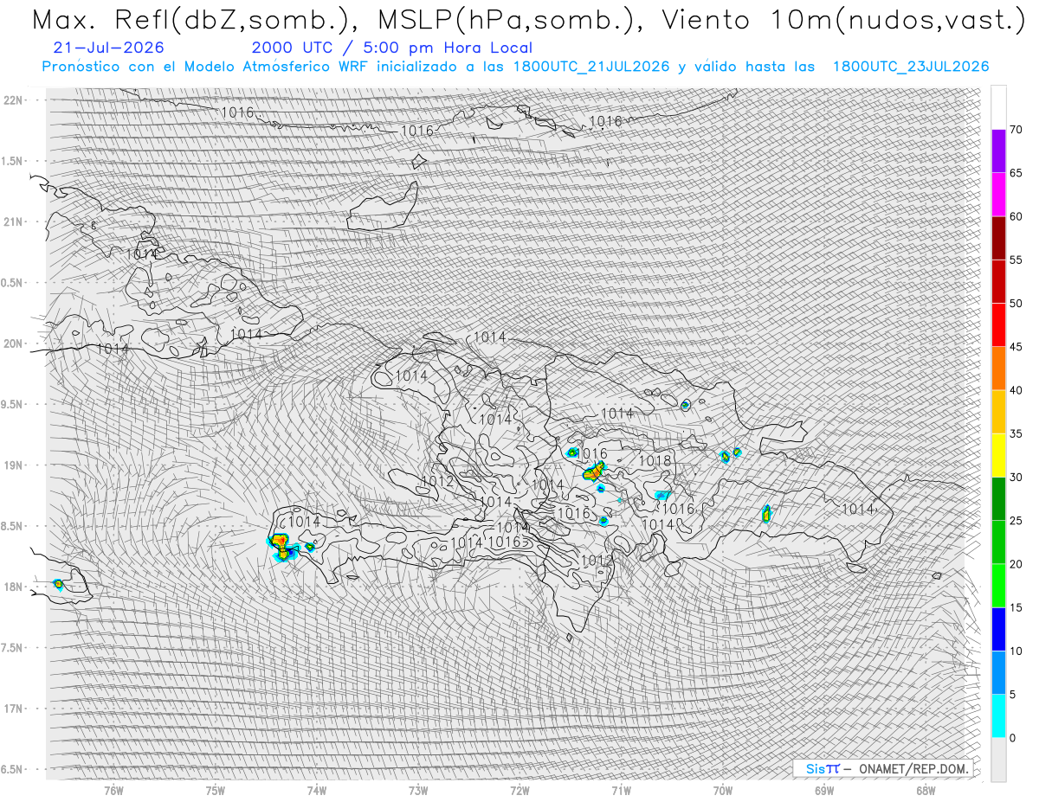
Task: Click the forecast date '21-Jul-2026'
Action: point(107,48)
